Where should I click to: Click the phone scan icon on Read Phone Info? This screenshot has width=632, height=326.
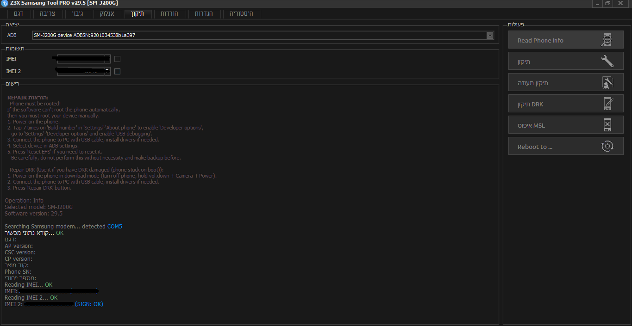606,40
